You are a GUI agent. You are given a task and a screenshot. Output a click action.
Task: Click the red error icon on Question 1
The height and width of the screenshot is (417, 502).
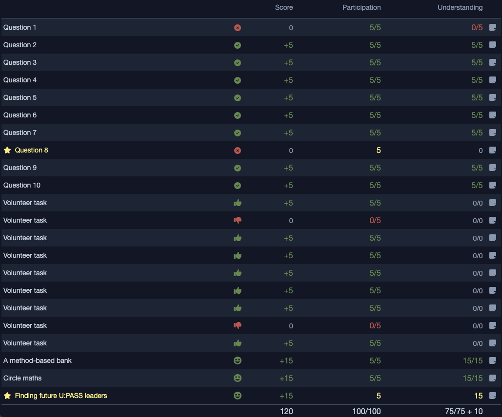238,28
